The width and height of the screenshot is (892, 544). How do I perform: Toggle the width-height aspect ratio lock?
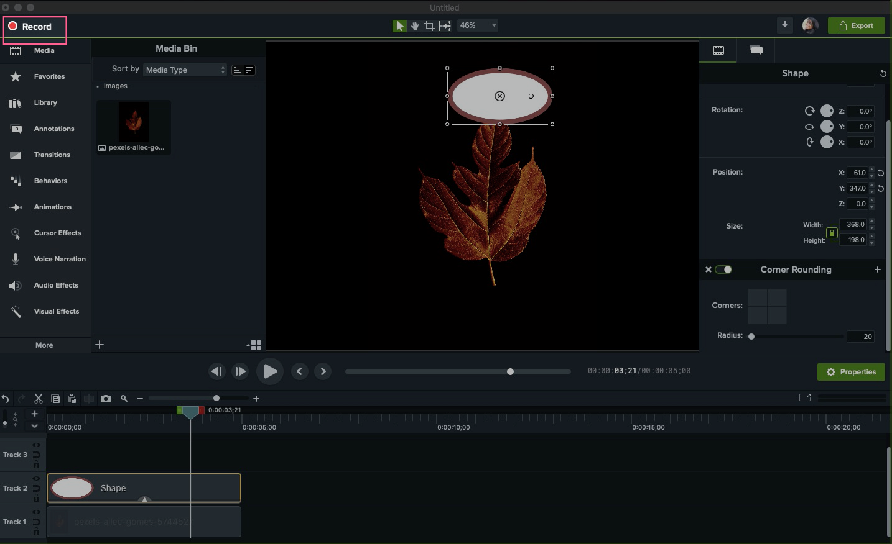[x=832, y=233]
